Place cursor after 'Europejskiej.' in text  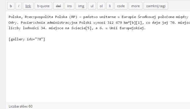coord(146,28)
